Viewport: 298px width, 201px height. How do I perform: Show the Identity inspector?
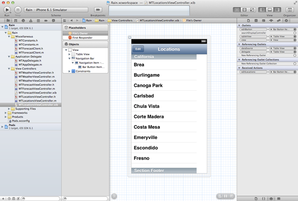[264, 20]
